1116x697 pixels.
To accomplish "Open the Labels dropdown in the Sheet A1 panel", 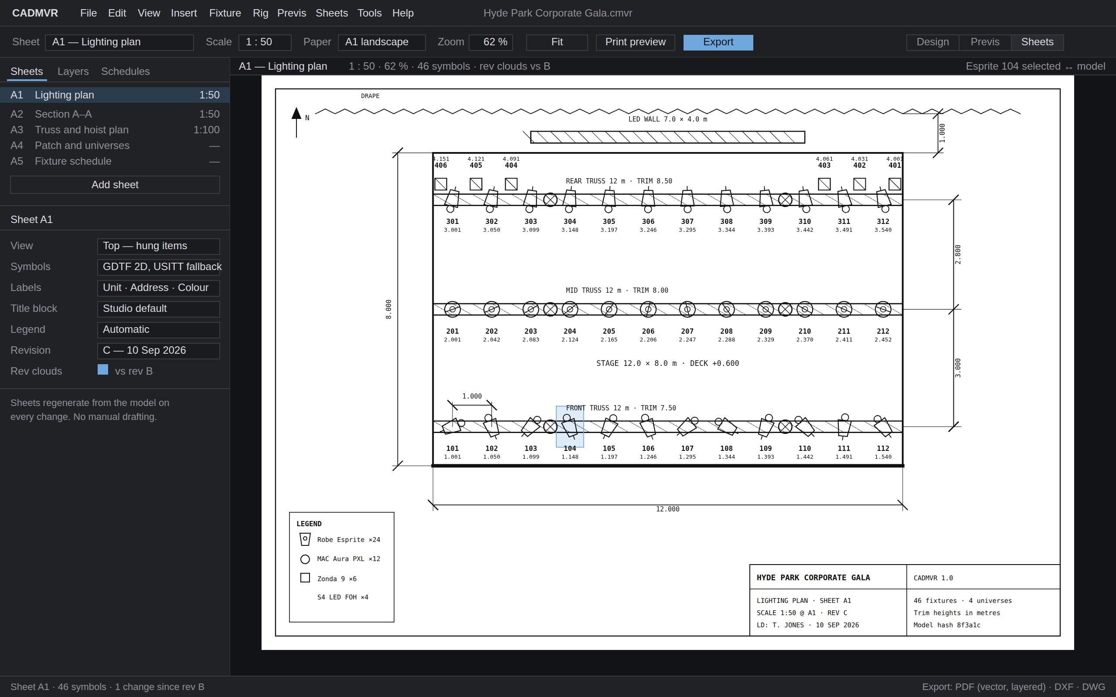I will tap(159, 288).
